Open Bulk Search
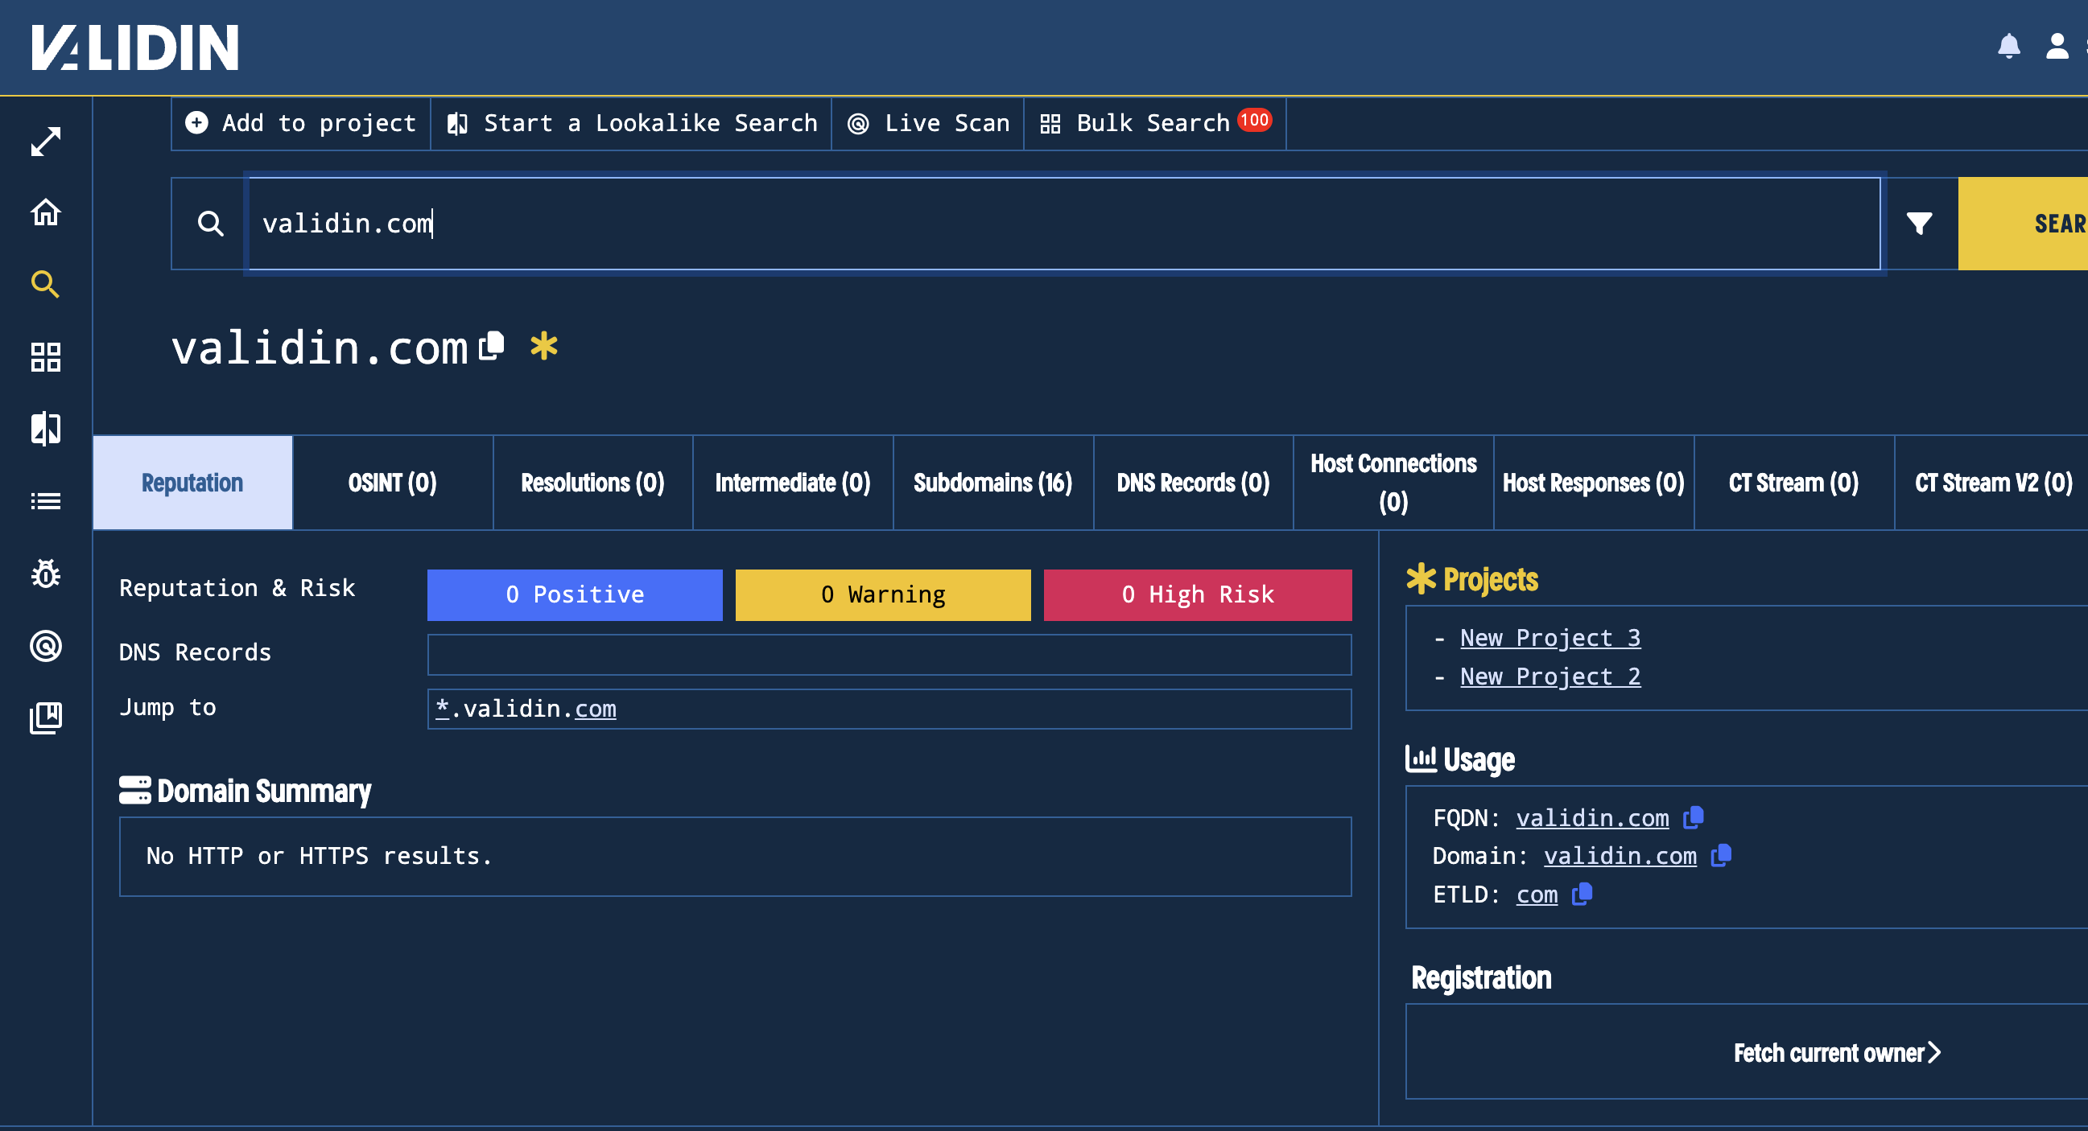 point(1155,123)
